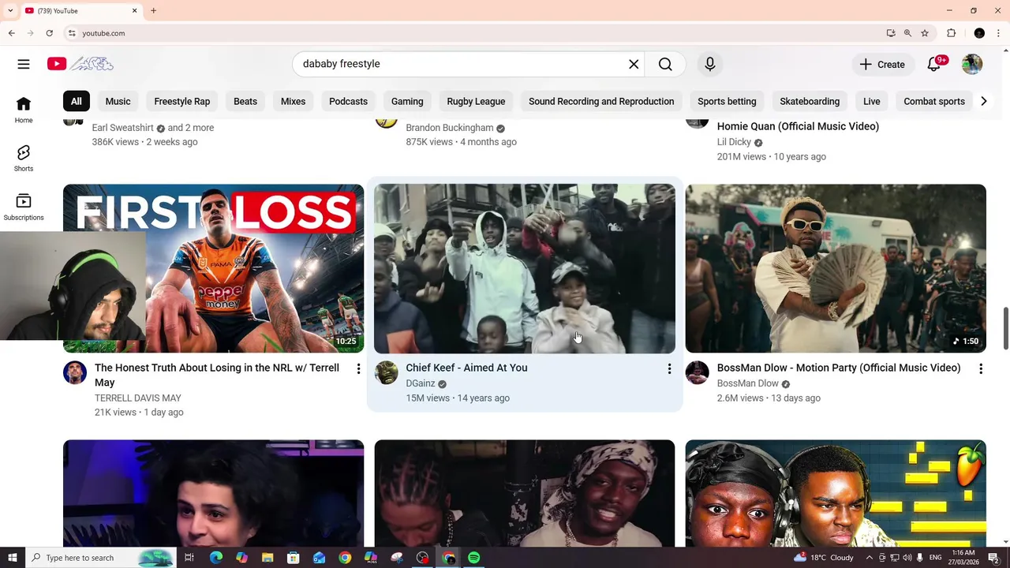Clear the search box with the X
The width and height of the screenshot is (1010, 568).
coord(634,64)
